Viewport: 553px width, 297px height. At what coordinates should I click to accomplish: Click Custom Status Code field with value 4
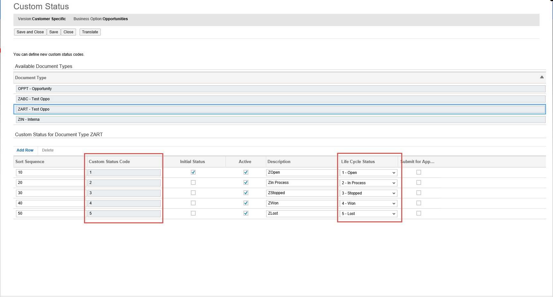pyautogui.click(x=124, y=203)
